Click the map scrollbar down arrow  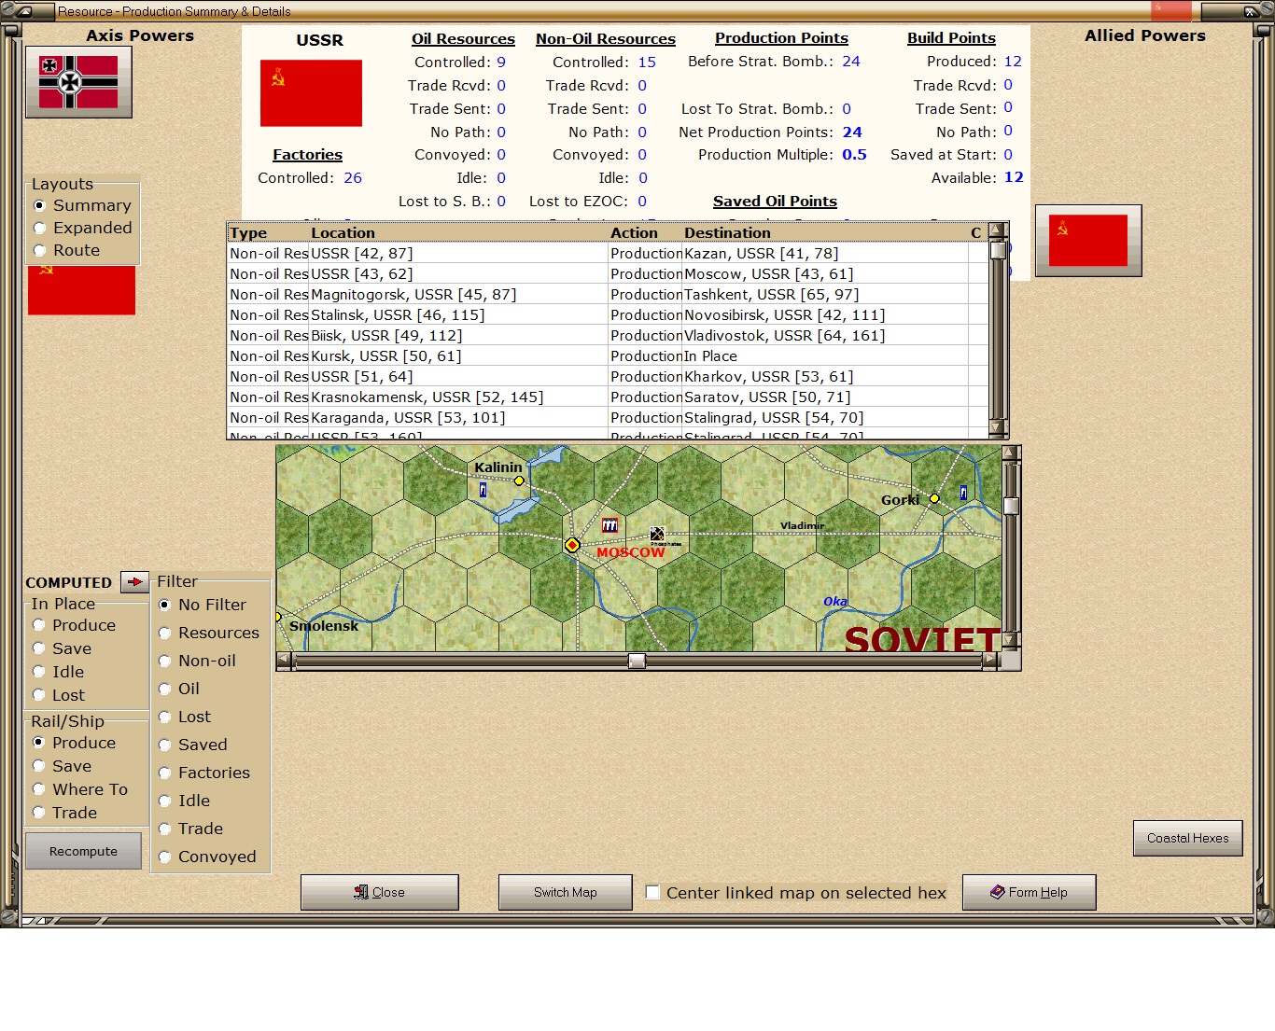[x=1011, y=640]
